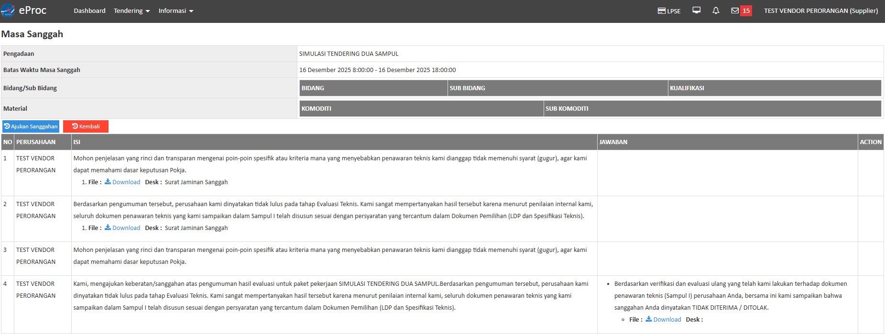Click Surat Jaminan Sanggah text in row 2
The width and height of the screenshot is (885, 335).
pos(196,228)
